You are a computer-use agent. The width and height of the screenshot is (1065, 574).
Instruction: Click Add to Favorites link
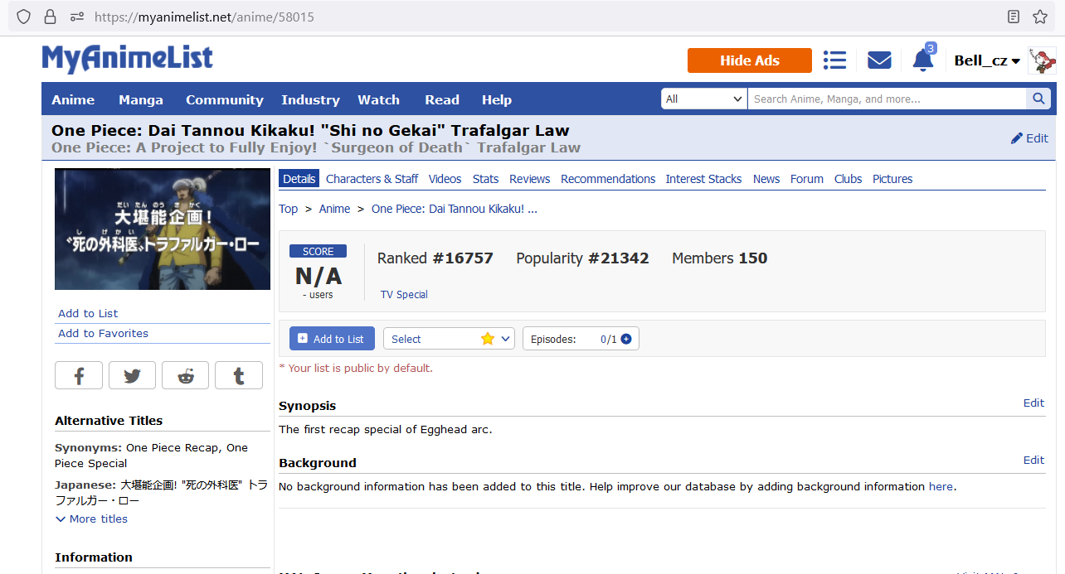click(x=103, y=333)
